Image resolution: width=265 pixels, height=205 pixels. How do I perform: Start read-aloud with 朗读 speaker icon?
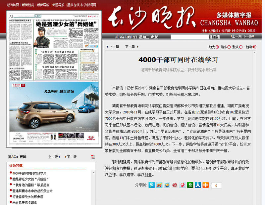pyautogui.click(x=254, y=47)
